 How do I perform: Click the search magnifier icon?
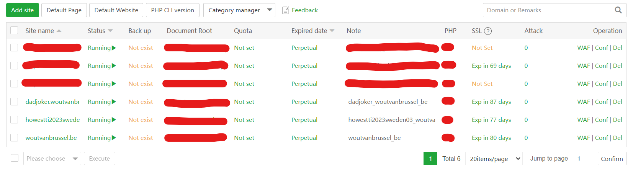(618, 10)
